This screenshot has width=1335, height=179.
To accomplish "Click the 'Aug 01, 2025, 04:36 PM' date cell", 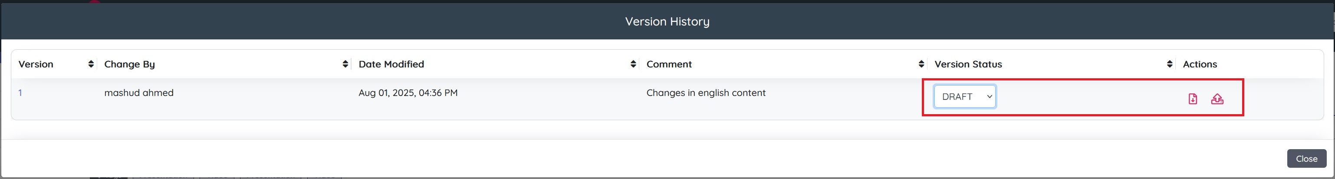I will [x=408, y=93].
